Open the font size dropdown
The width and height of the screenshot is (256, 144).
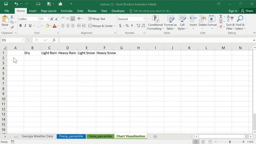coord(48,19)
